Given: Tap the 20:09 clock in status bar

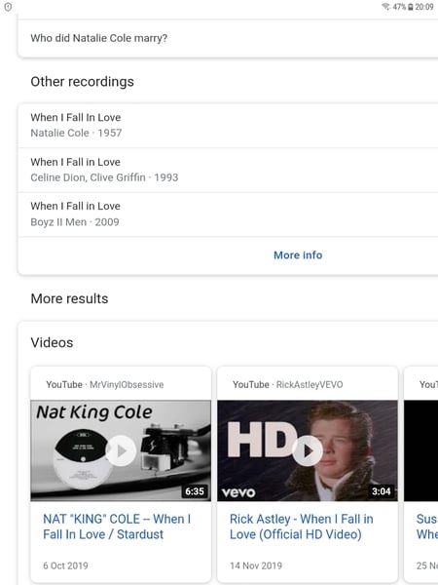Looking at the screenshot, I should tap(424, 7).
